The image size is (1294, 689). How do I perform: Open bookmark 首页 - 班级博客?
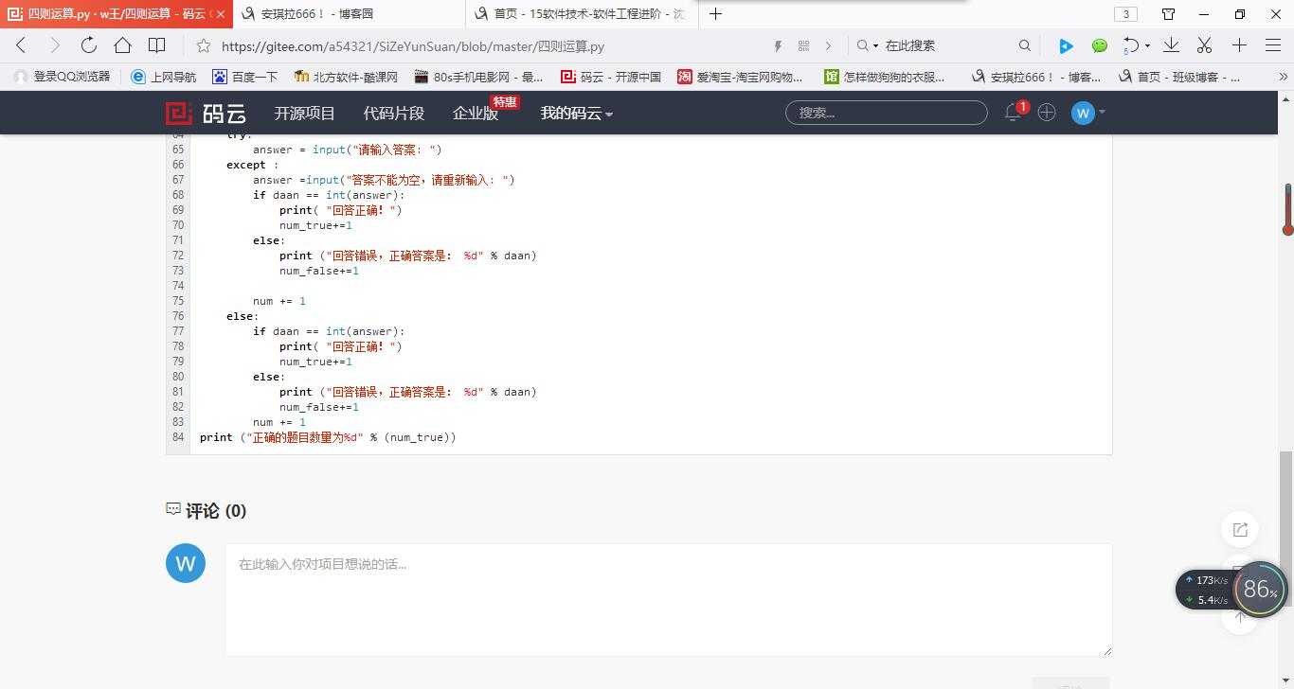[x=1178, y=77]
